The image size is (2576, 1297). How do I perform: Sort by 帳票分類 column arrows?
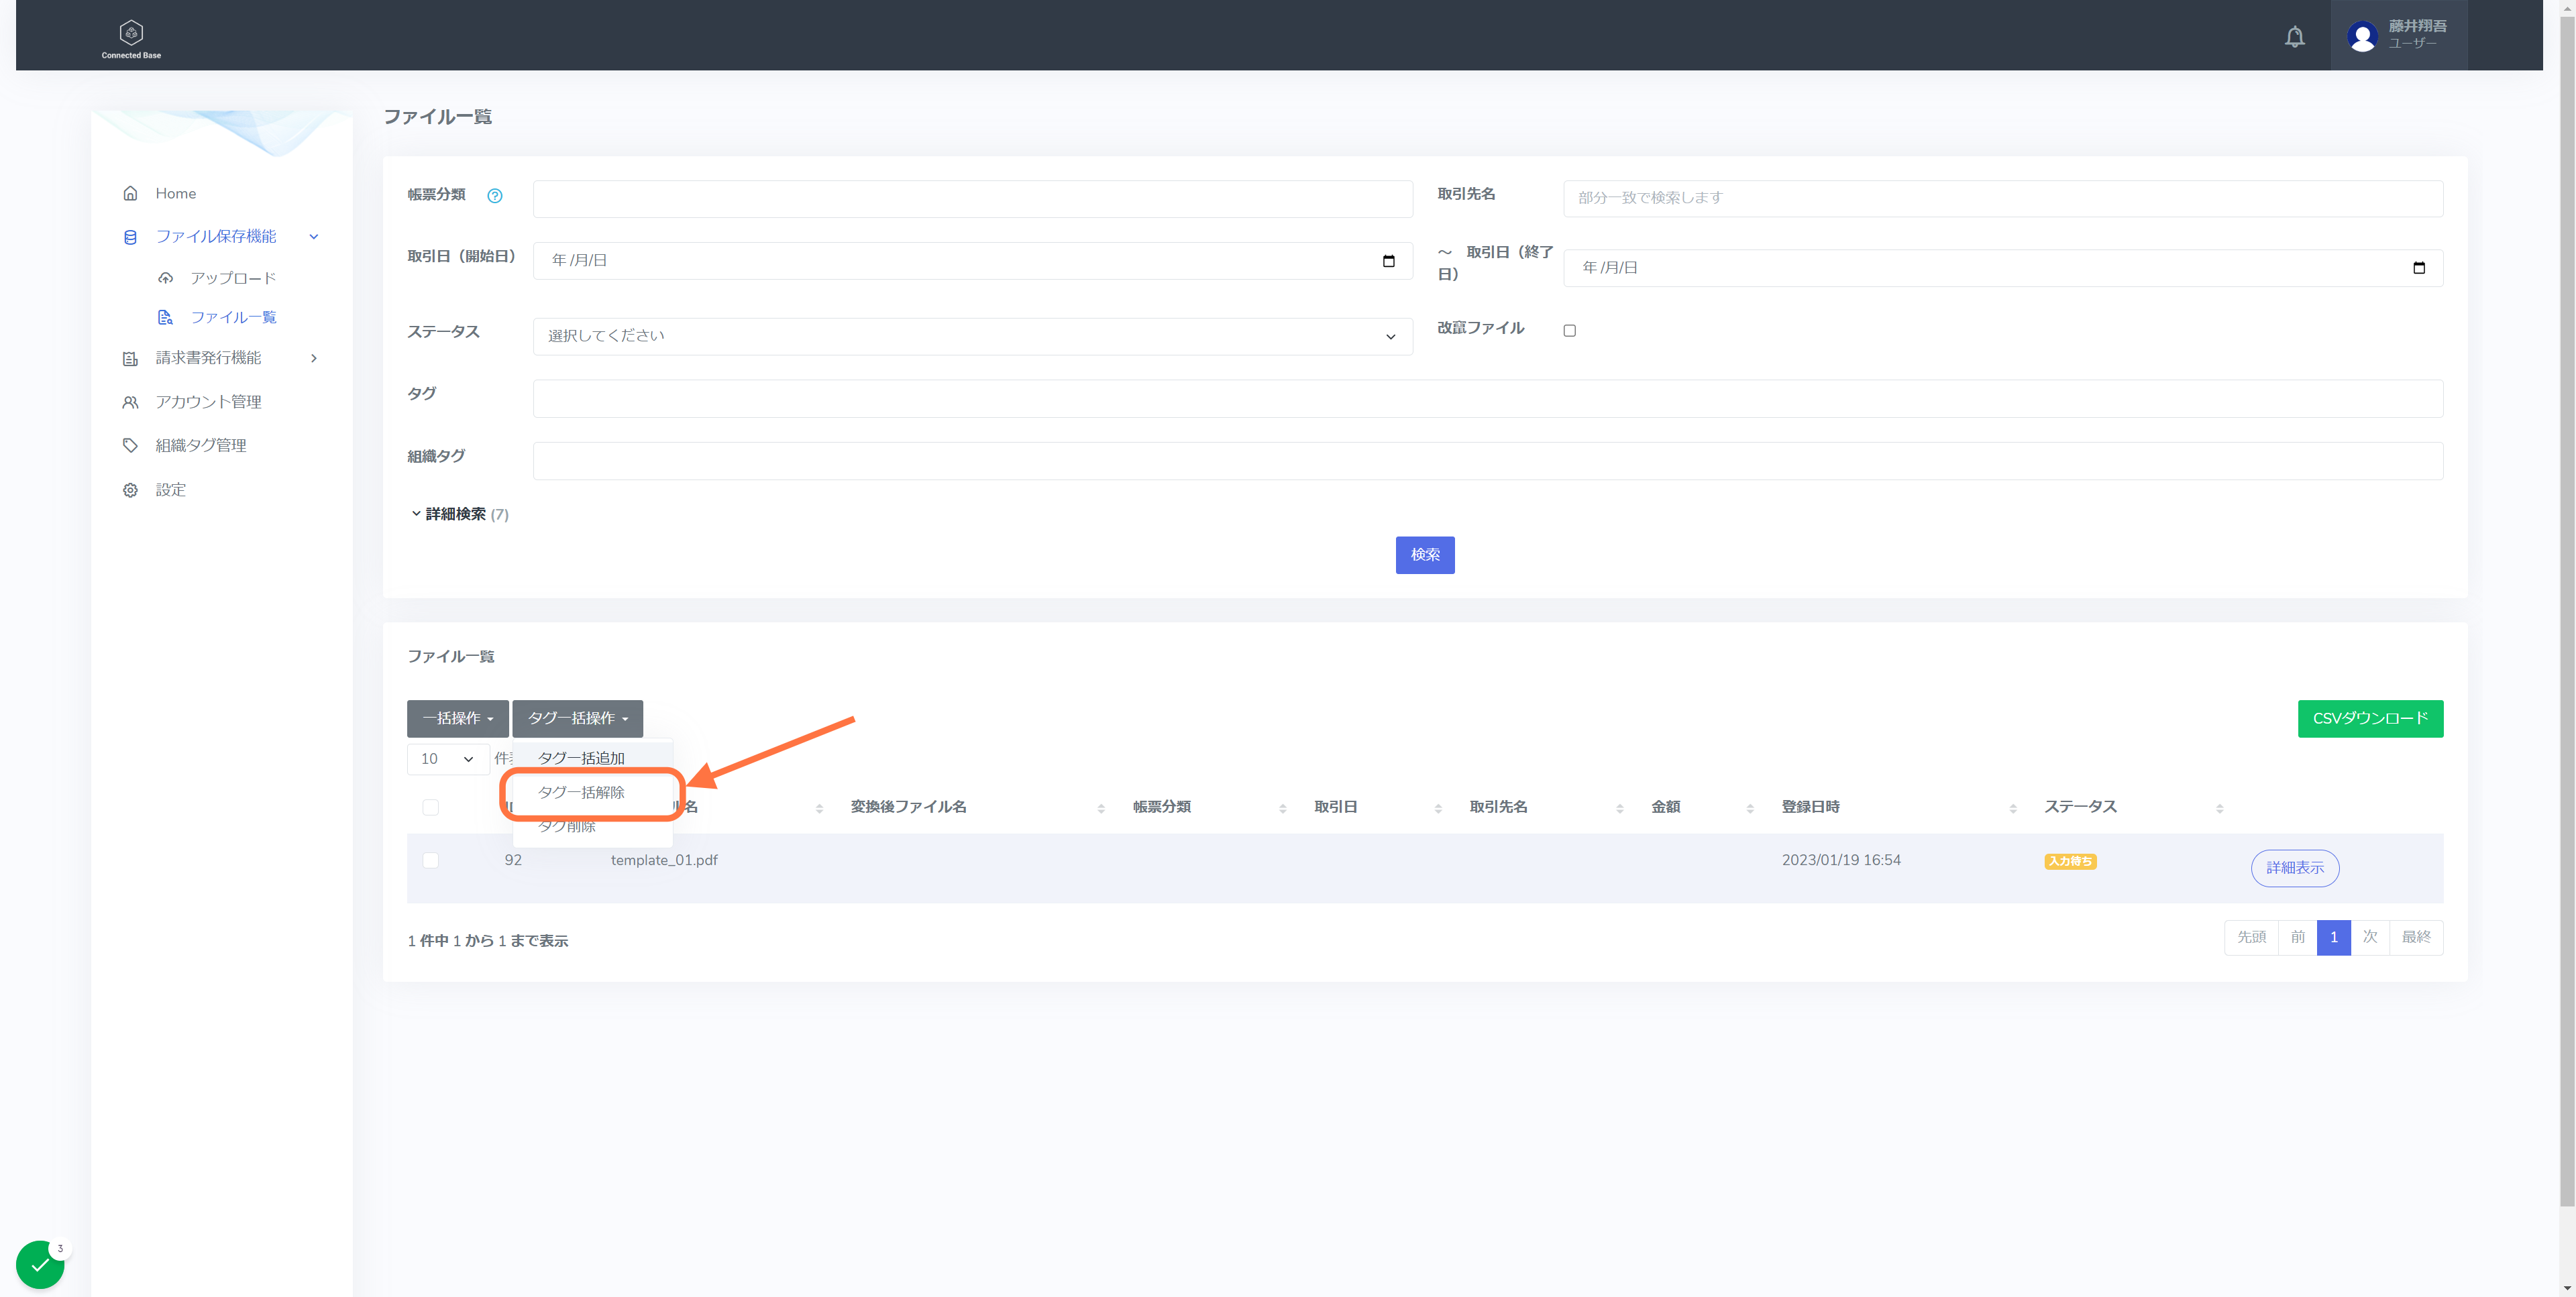1282,808
